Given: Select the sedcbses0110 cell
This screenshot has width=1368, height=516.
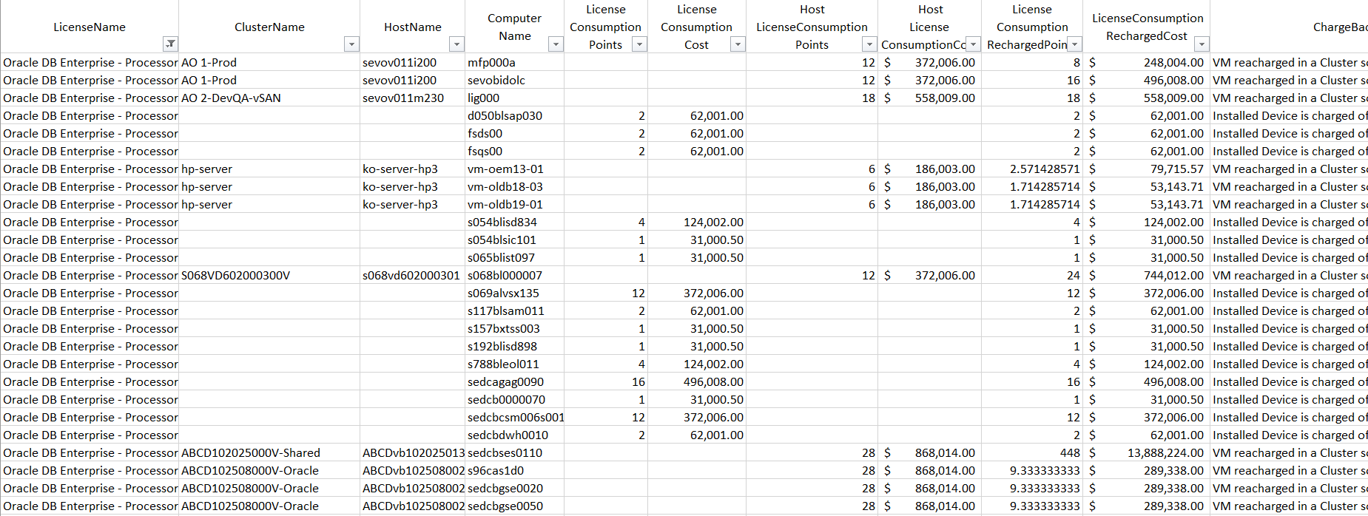Looking at the screenshot, I should point(514,453).
